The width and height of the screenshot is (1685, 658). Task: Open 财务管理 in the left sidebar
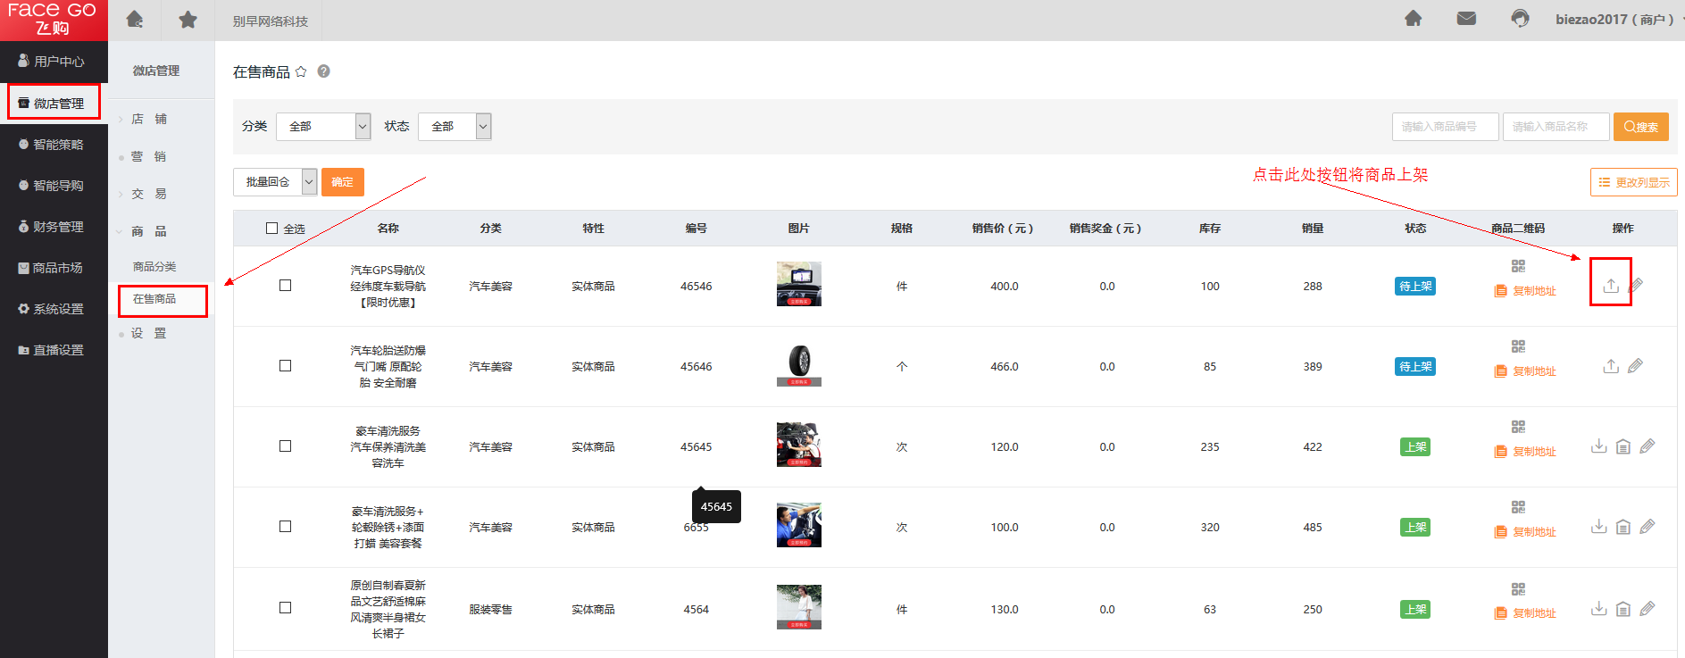[54, 227]
